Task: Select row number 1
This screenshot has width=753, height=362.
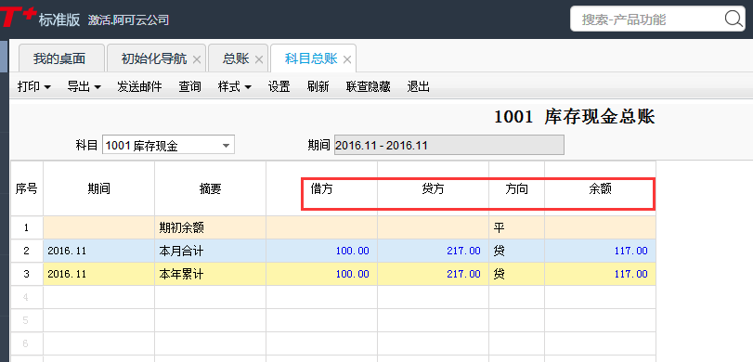Action: (26, 227)
